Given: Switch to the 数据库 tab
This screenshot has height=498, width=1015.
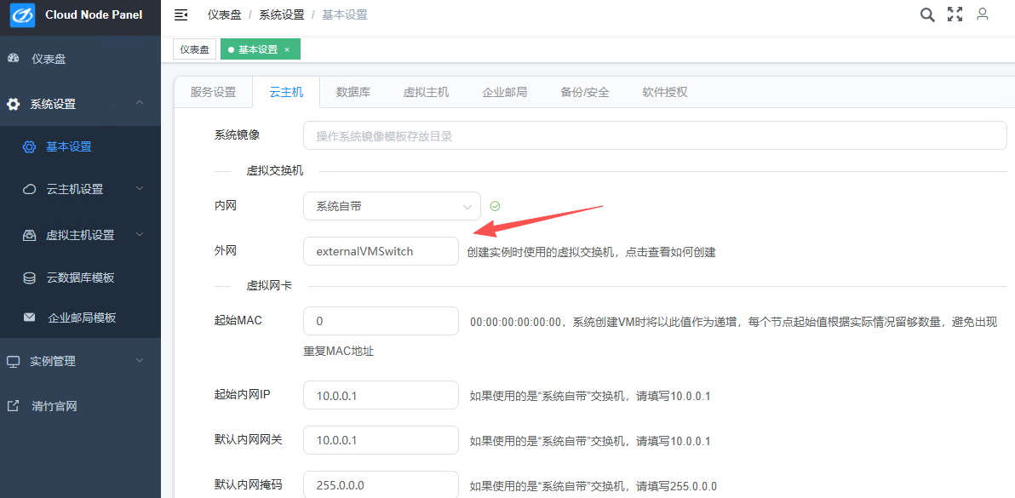Looking at the screenshot, I should pyautogui.click(x=353, y=92).
